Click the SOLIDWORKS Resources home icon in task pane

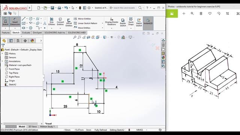pyautogui.click(x=163, y=41)
